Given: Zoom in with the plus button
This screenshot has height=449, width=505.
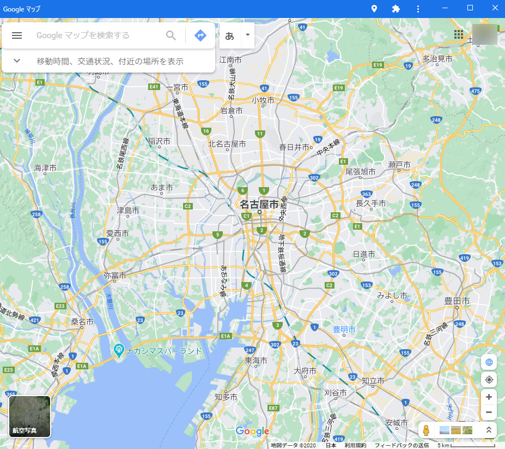Looking at the screenshot, I should [489, 397].
